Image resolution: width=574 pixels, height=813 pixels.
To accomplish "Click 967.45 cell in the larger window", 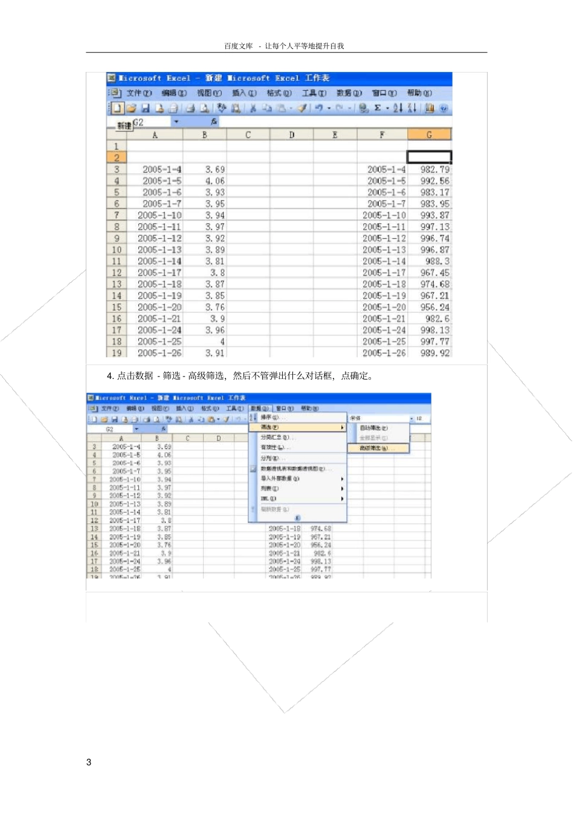I will click(430, 273).
